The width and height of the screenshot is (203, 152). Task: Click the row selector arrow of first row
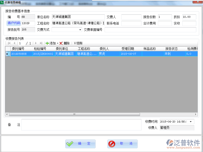coord(8,54)
